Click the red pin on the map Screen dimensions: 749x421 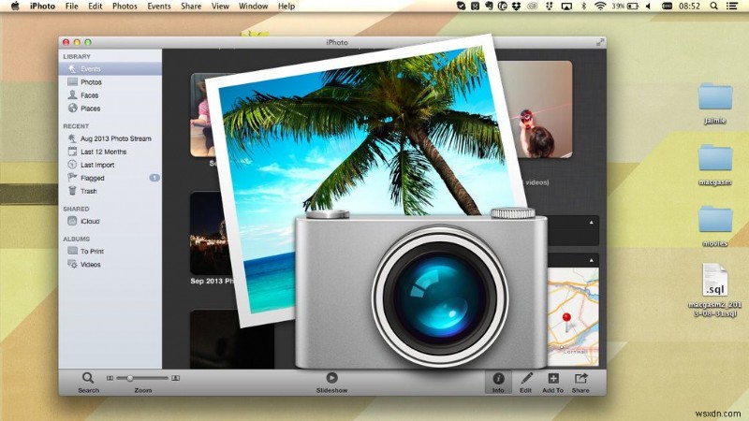567,320
